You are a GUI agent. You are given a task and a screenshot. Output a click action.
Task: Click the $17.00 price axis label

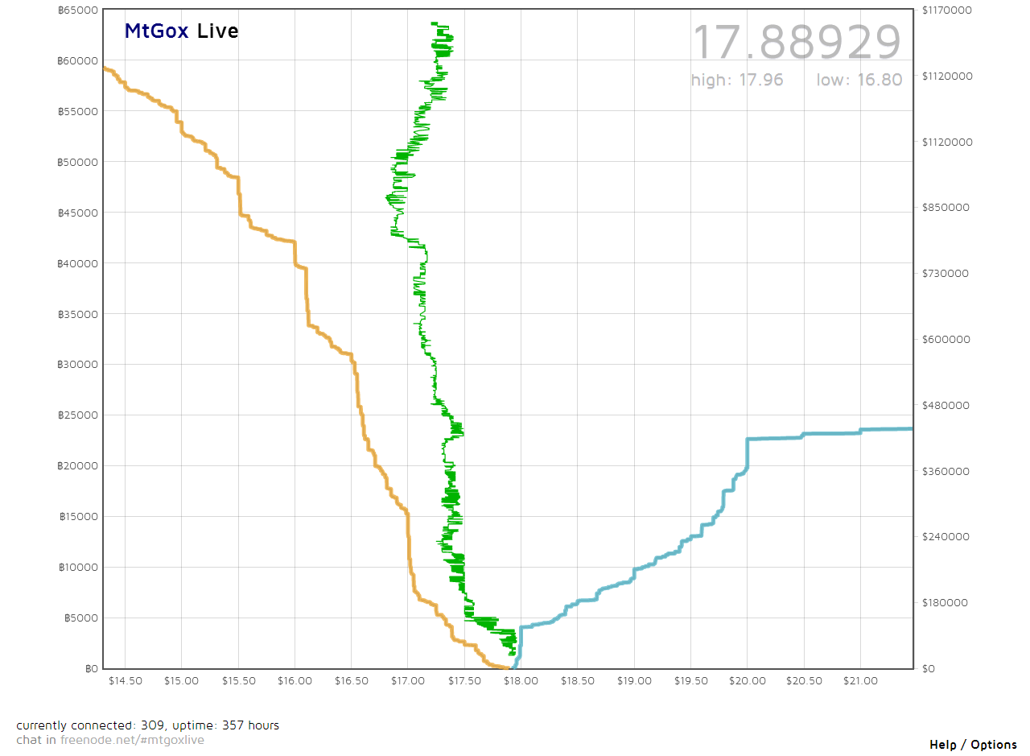point(408,681)
